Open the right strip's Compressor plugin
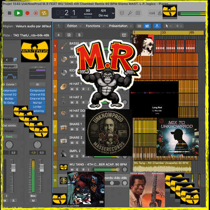Screen dimensions: 210x210 point(37,90)
